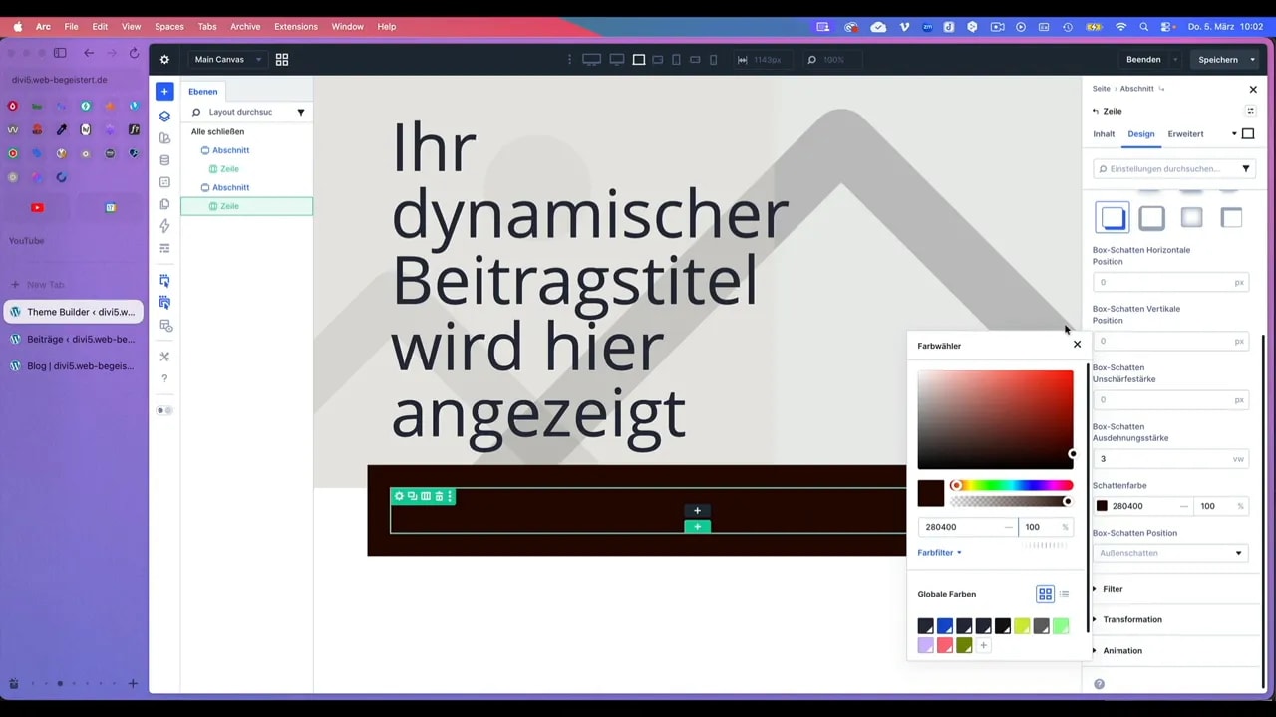Viewport: 1276px width, 717px height.
Task: Select the desktop viewport preview icon
Action: click(591, 59)
